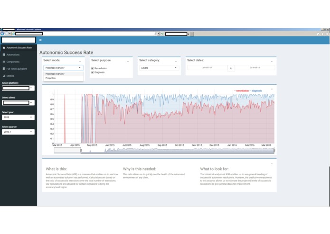
Task: Open the Autonomic Success Rate sidebar item
Action: 19,48
